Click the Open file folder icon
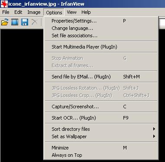The image size is (165, 162). [x=5, y=23]
